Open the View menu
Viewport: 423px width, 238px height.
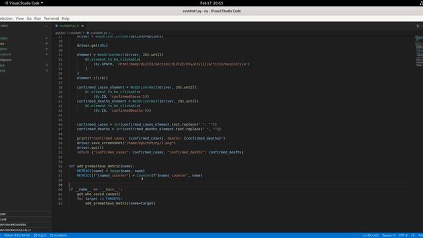[x=19, y=19]
